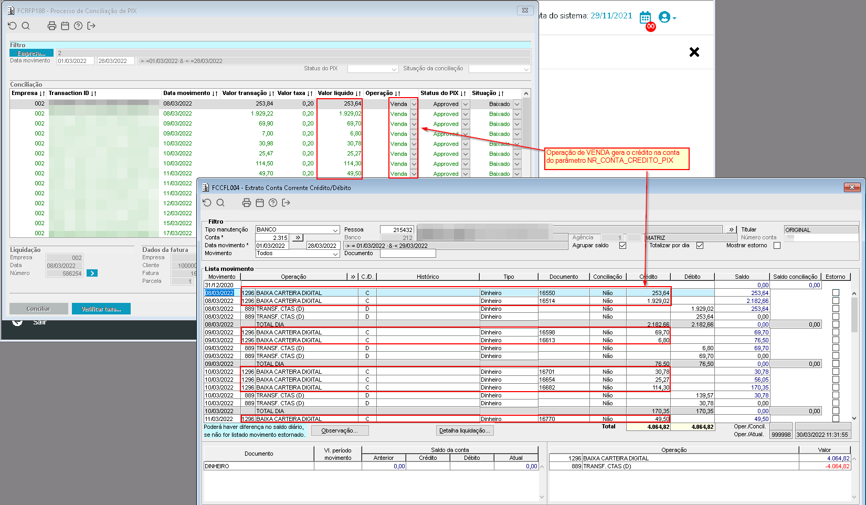Screen dimensions: 866x505
Task: Open calendar icon in FCCFL004 Extrato toolbar
Action: pos(260,203)
